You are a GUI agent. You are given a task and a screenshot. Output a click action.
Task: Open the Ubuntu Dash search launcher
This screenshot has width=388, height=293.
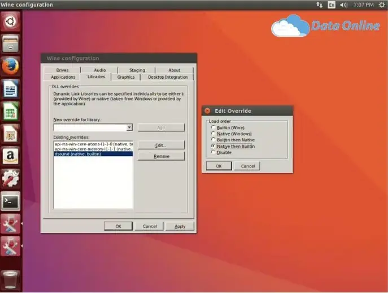point(10,21)
